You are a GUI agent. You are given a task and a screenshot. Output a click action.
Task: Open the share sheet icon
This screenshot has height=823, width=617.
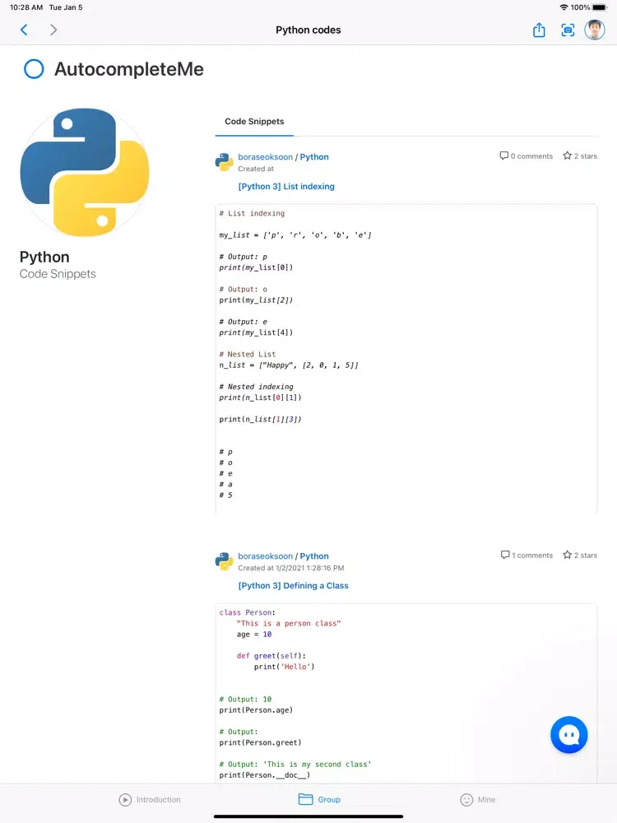539,30
